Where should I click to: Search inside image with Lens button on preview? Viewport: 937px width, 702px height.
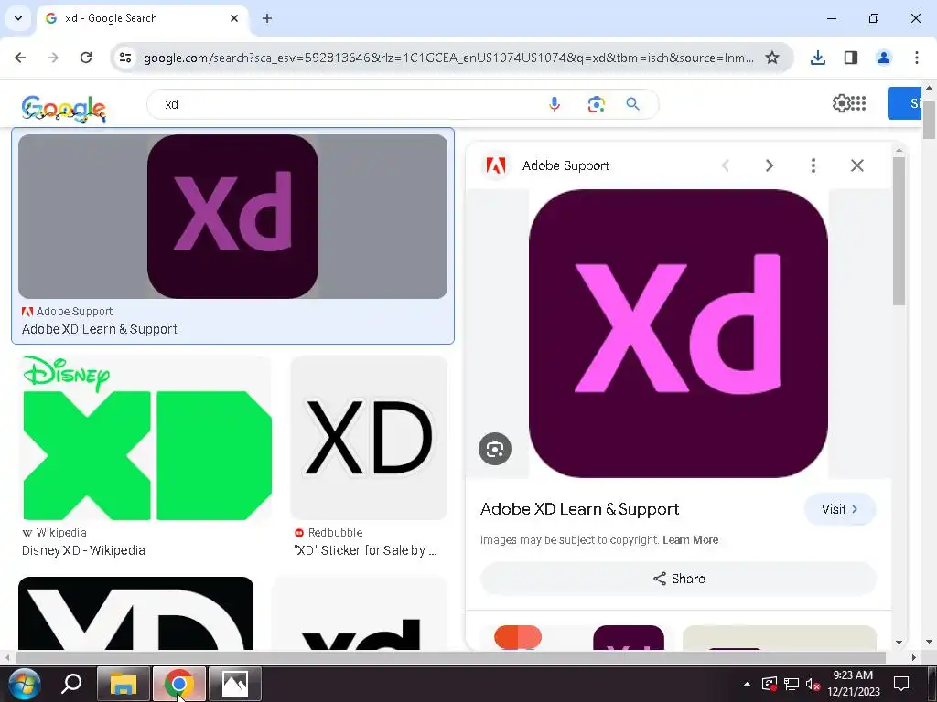pos(495,449)
